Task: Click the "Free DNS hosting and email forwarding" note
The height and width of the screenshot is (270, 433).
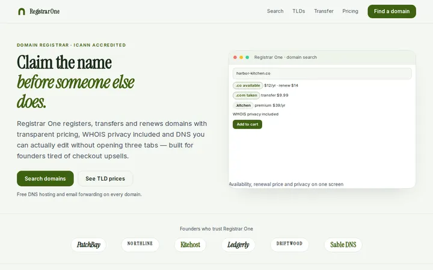Action: pyautogui.click(x=79, y=194)
